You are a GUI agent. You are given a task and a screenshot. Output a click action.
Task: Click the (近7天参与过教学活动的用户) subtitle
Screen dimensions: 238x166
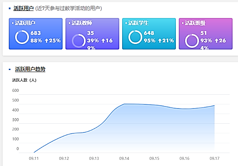tap(68, 8)
